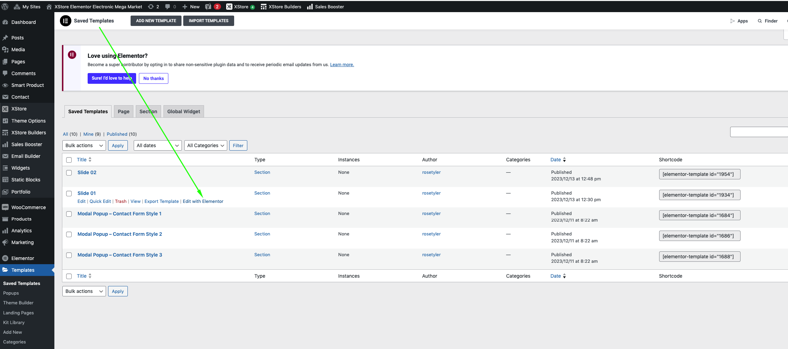Viewport: 788px width, 349px height.
Task: Click Sure! I'd love to help button
Action: [112, 78]
